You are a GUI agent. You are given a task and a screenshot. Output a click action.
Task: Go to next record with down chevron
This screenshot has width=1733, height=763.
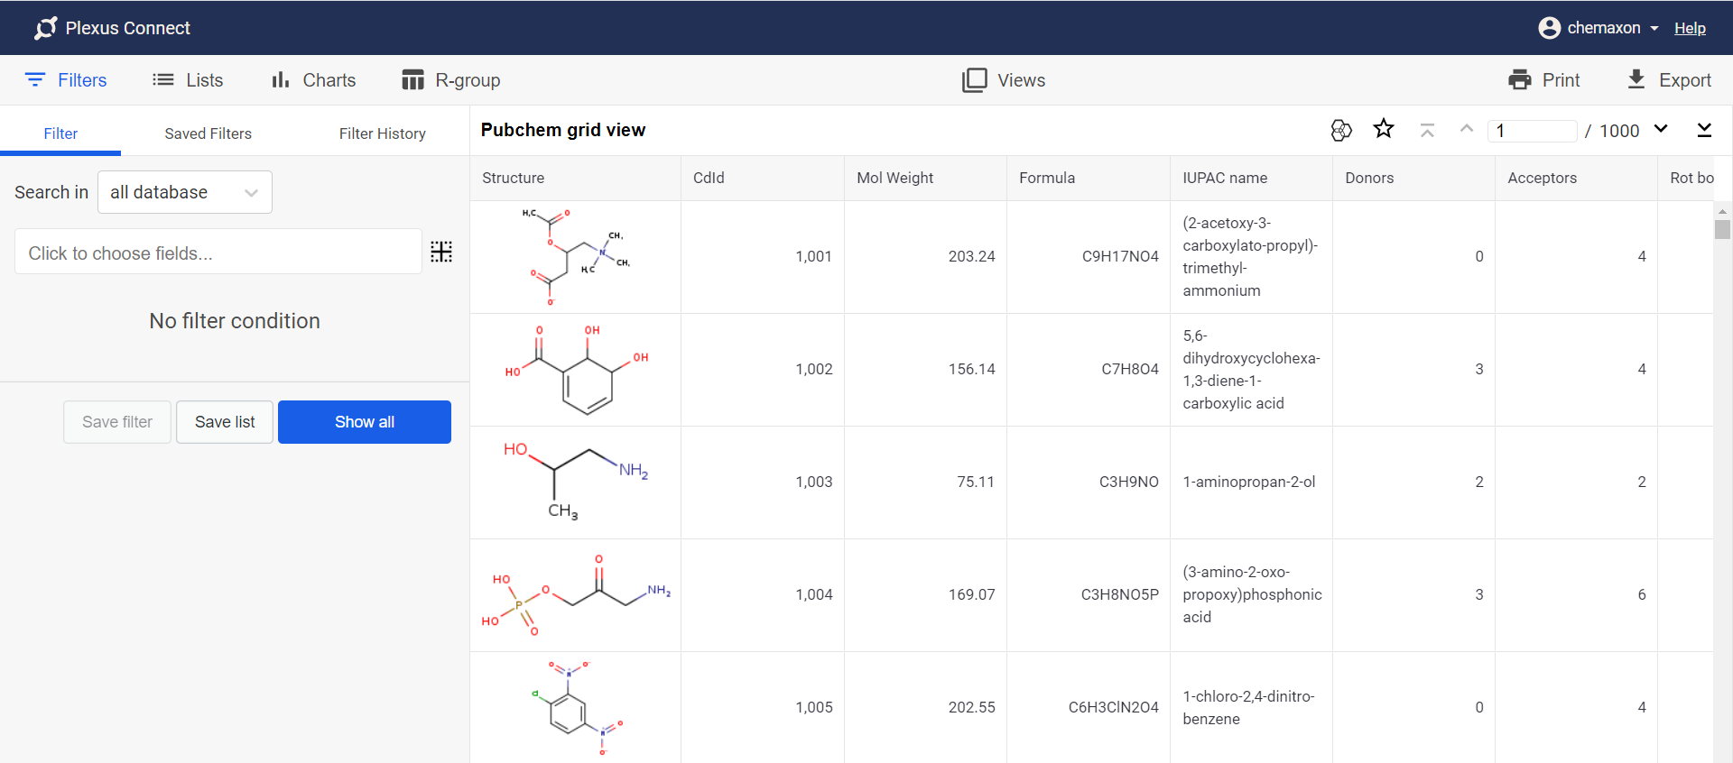pyautogui.click(x=1660, y=129)
